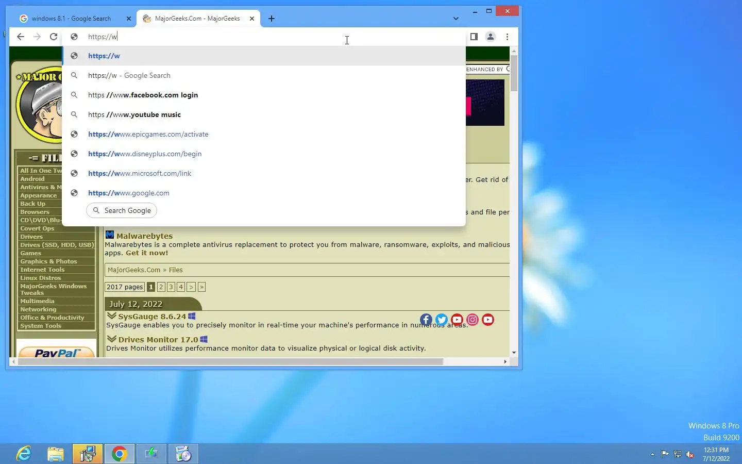
Task: Open Browsers category in sidebar
Action: pos(35,212)
